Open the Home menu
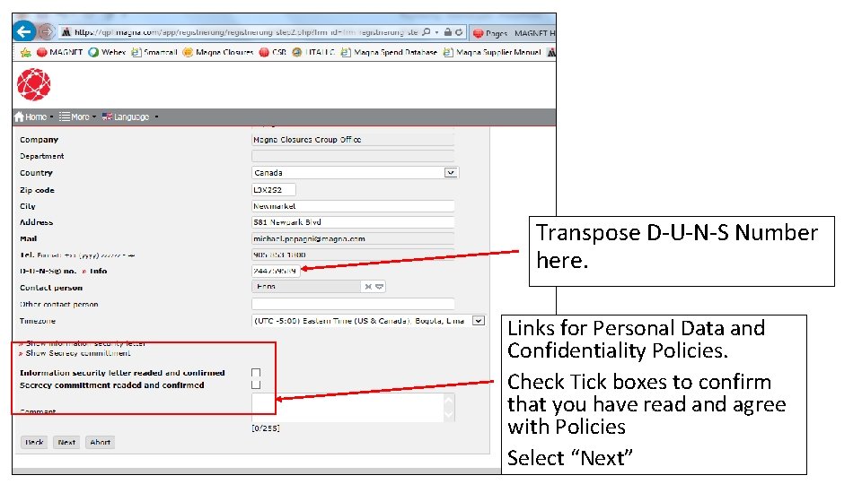The height and width of the screenshot is (484, 862). 33,117
